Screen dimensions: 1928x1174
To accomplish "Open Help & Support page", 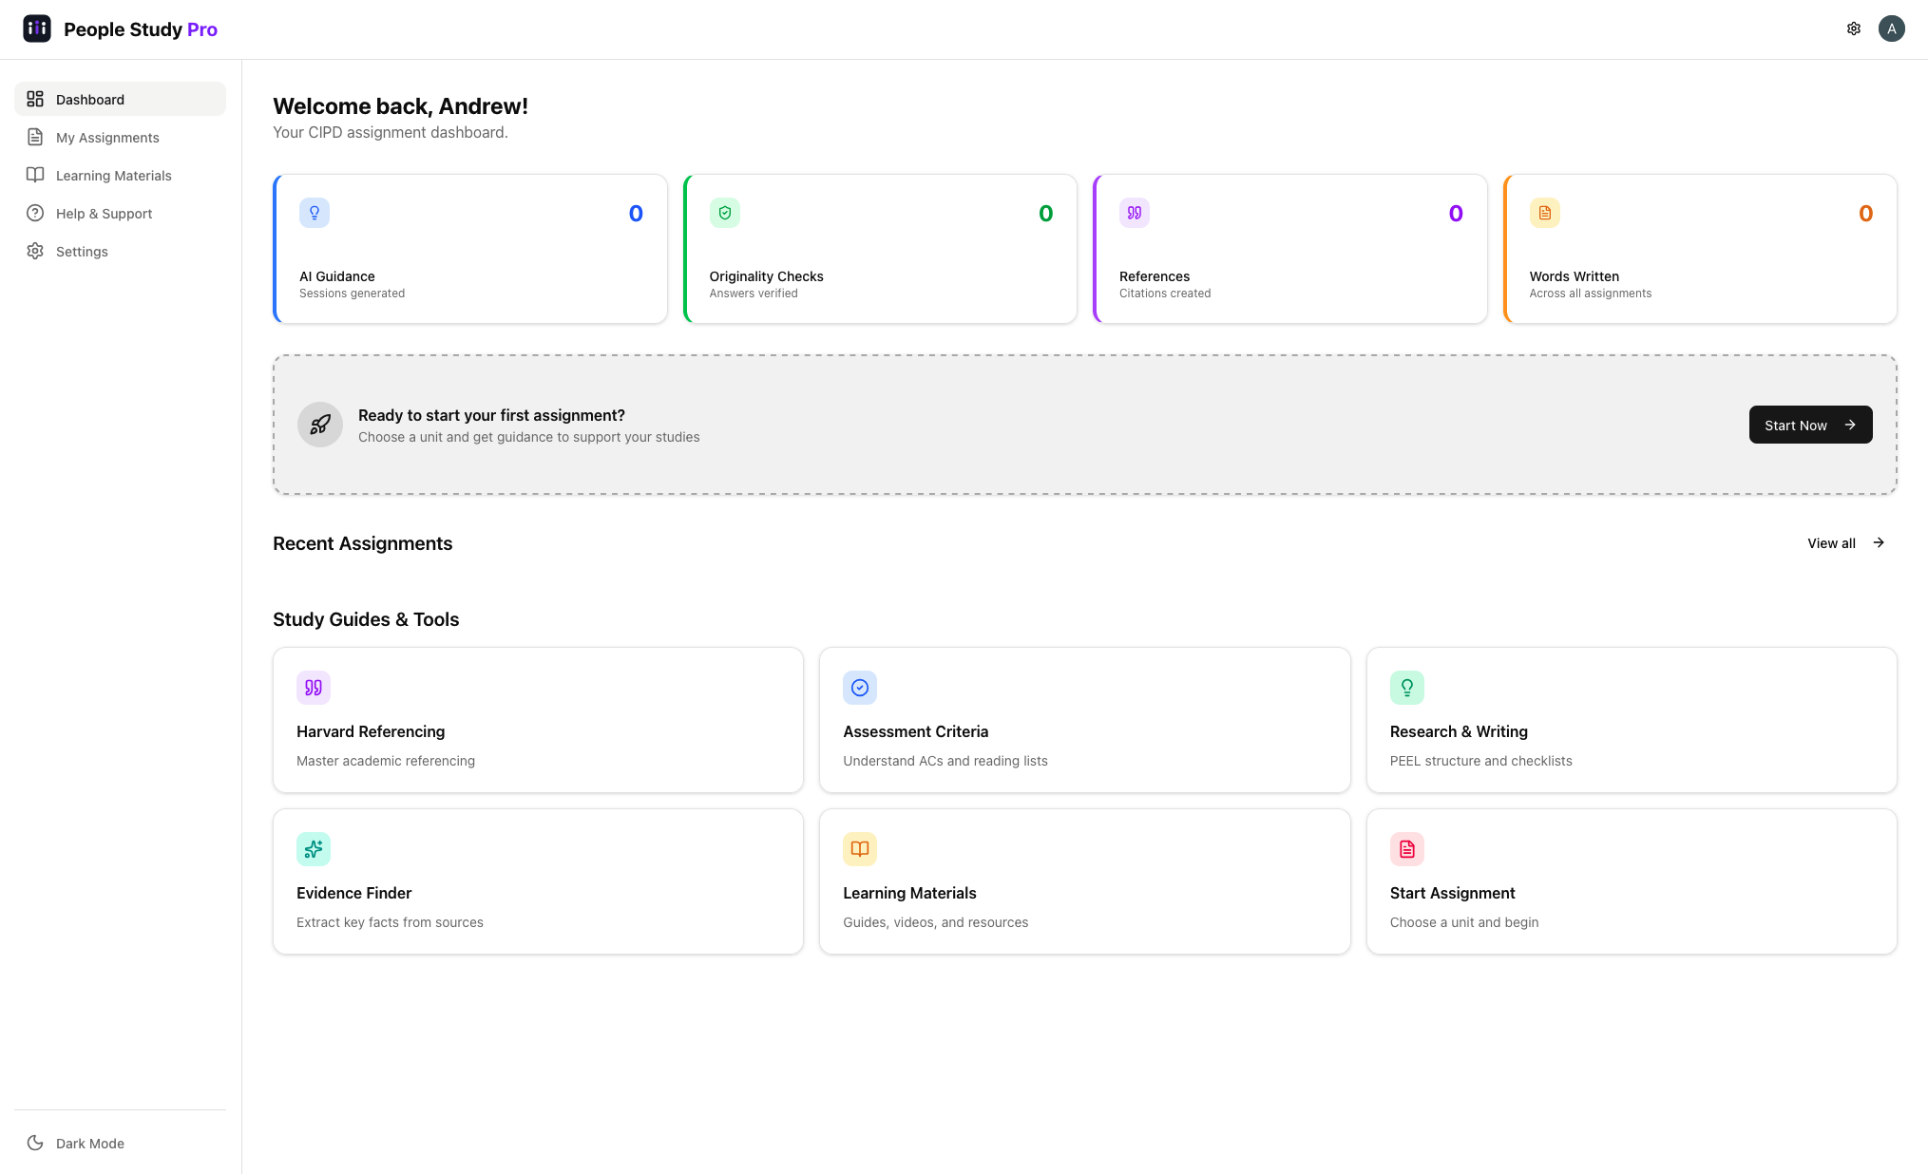I will pyautogui.click(x=104, y=214).
